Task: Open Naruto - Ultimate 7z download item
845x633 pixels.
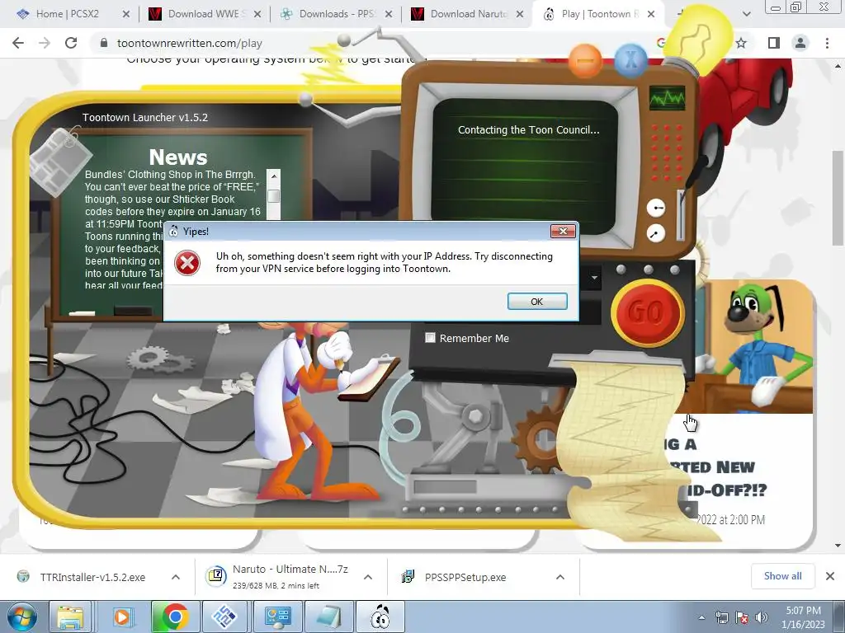Action: tap(279, 576)
